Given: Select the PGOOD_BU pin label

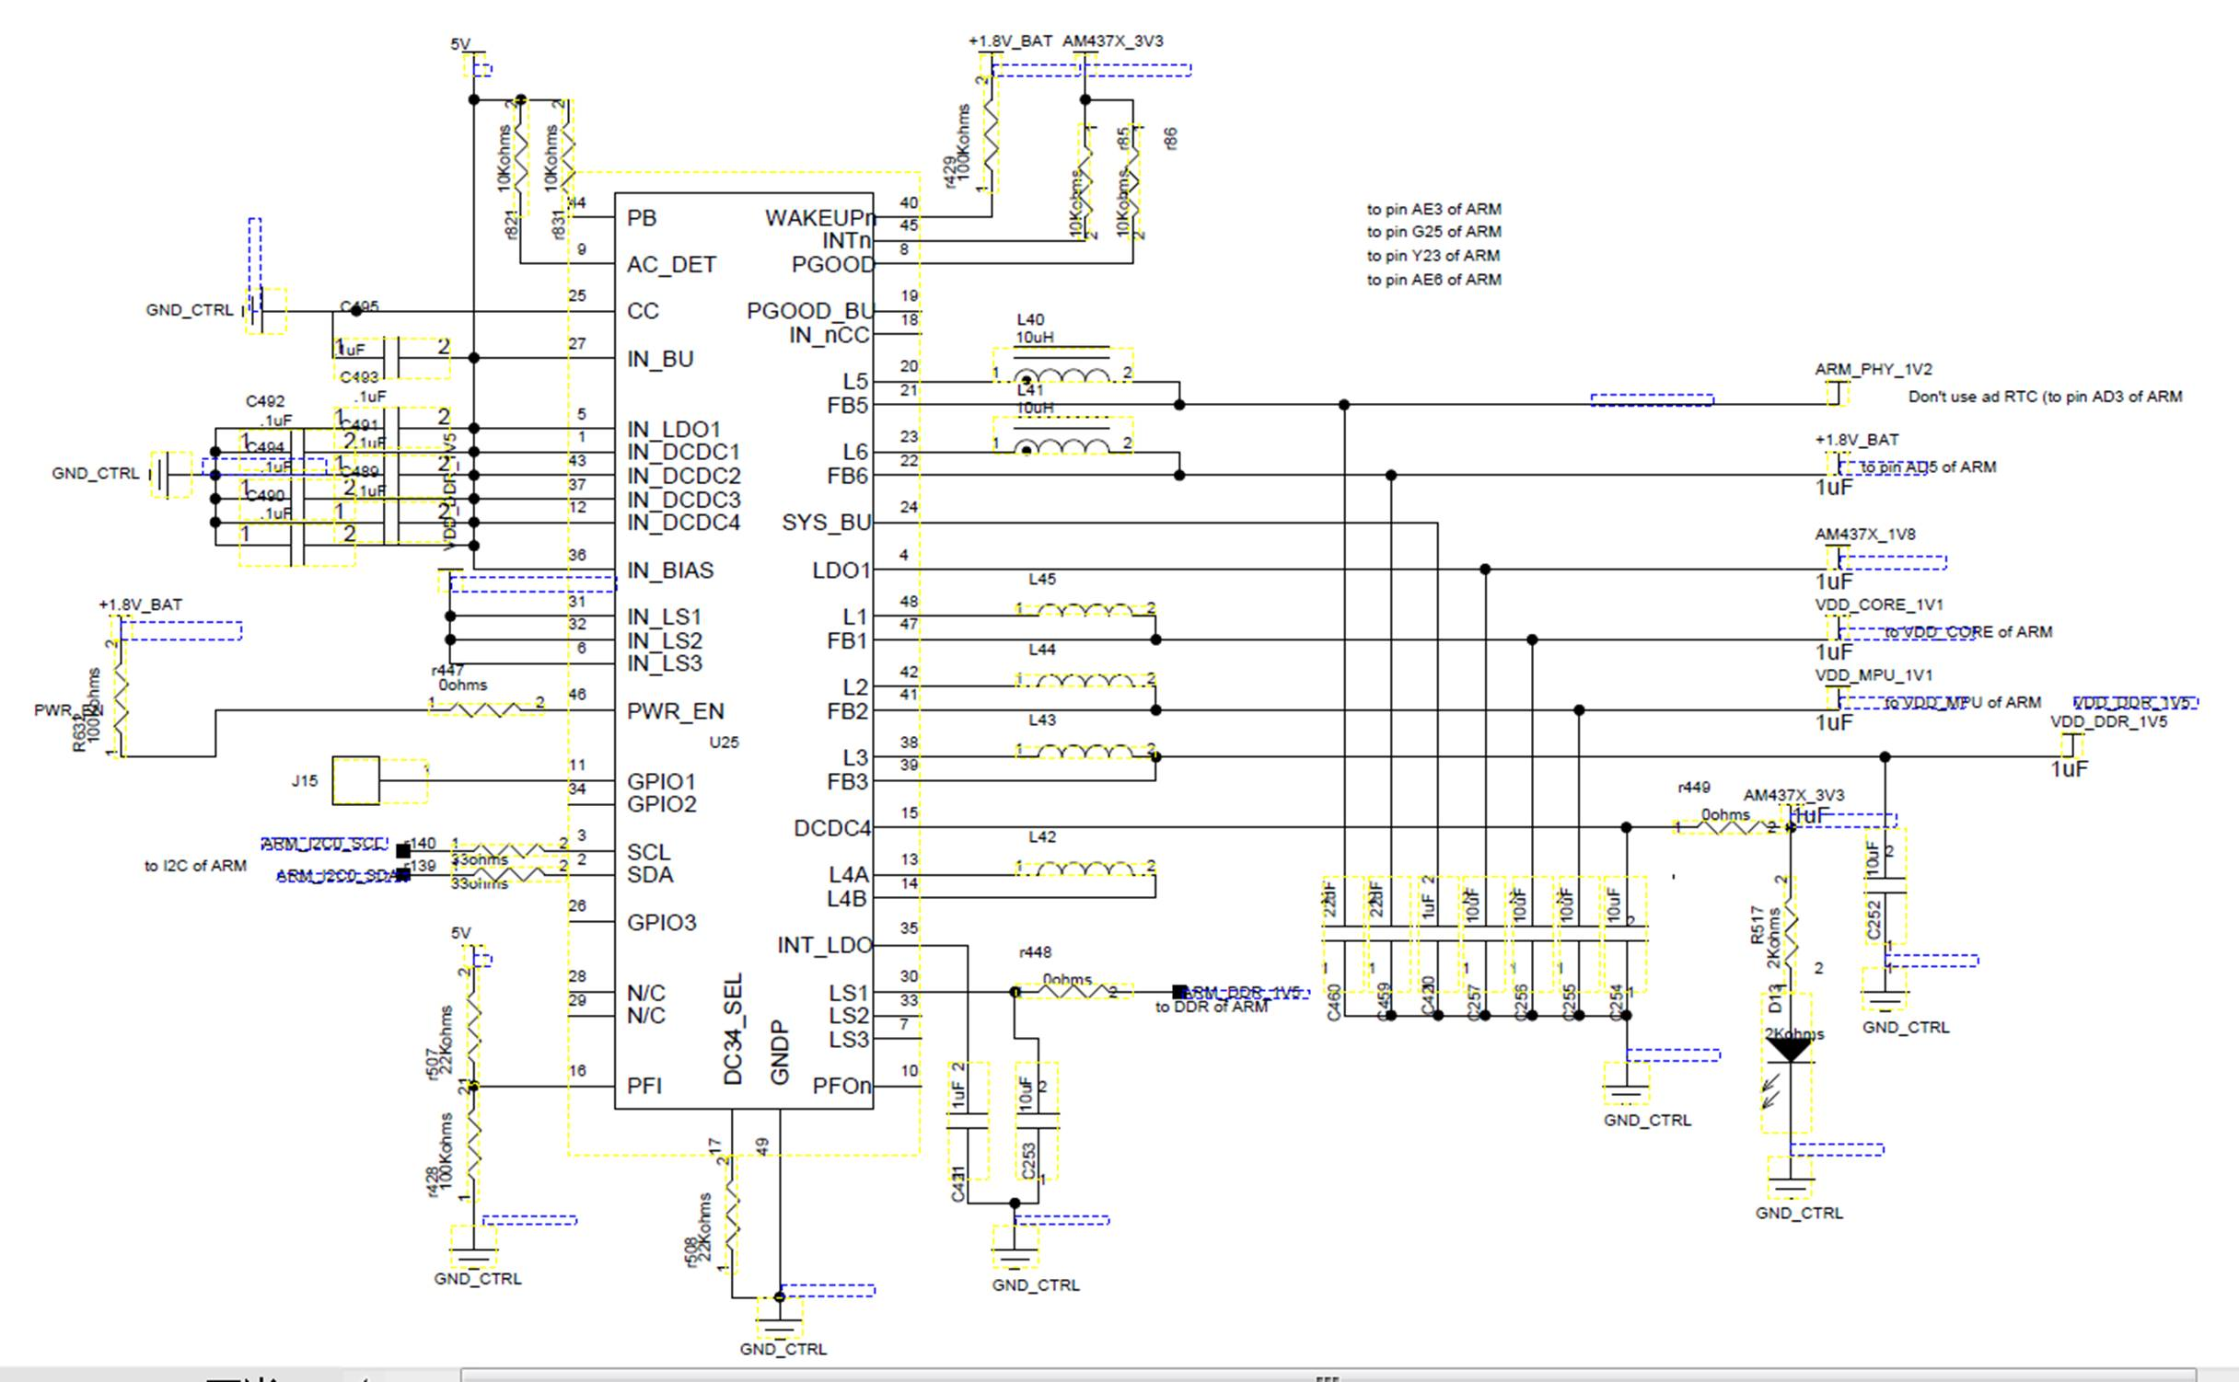Looking at the screenshot, I should click(810, 311).
